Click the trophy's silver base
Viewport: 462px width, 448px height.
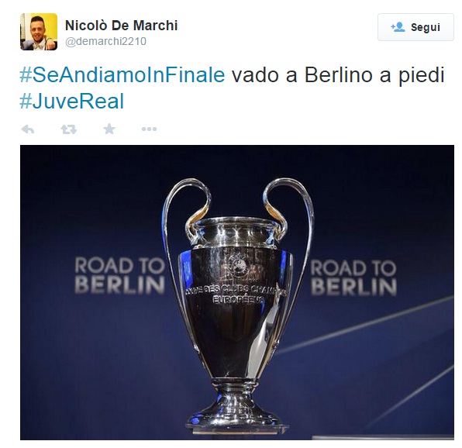[x=237, y=412]
